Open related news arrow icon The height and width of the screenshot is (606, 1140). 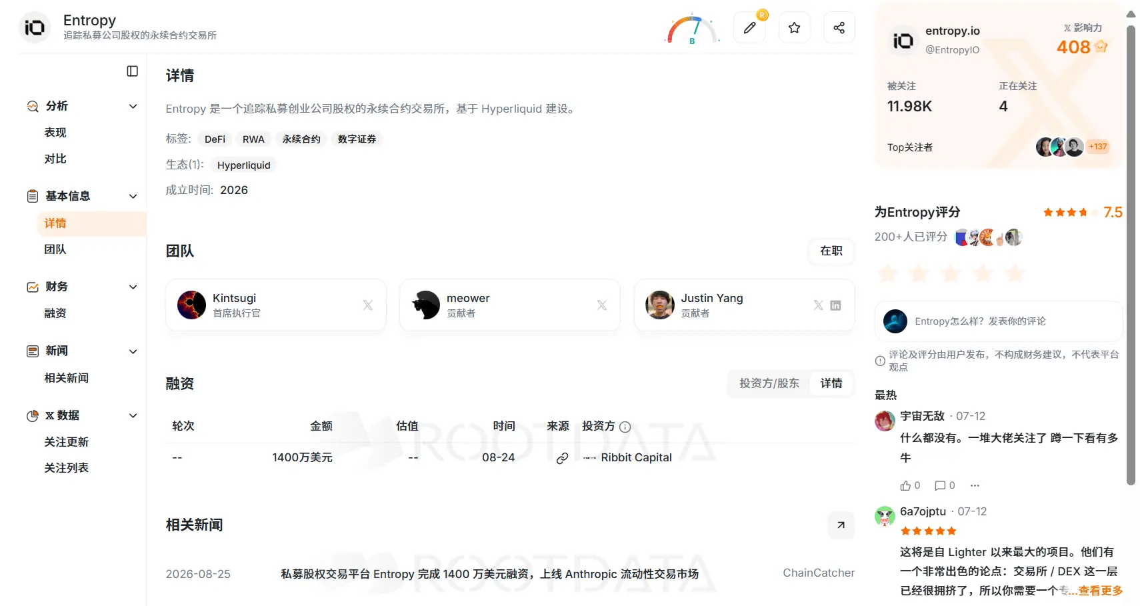coord(841,525)
